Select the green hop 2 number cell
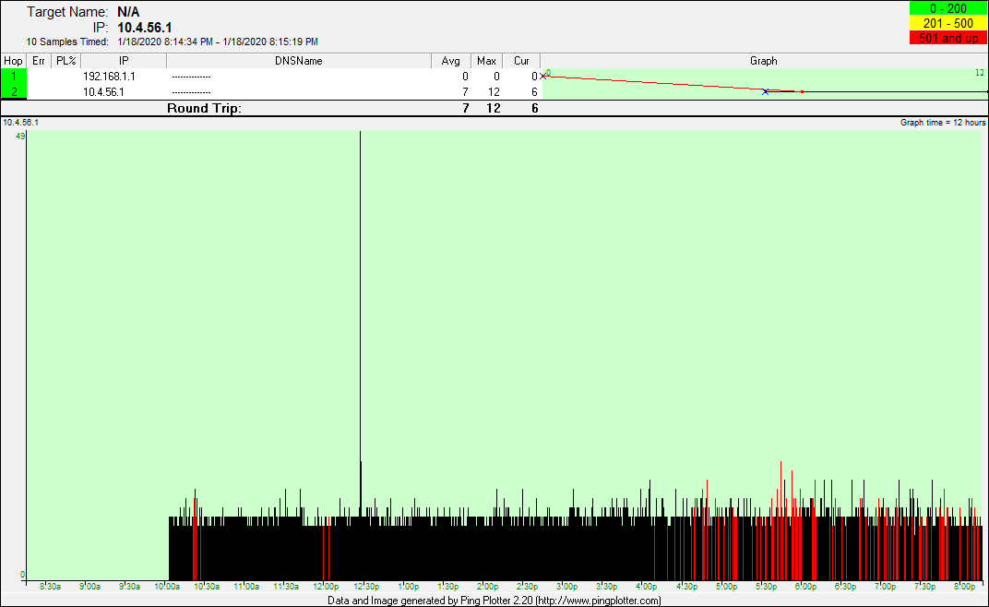Image resolution: width=989 pixels, height=607 pixels. click(14, 91)
